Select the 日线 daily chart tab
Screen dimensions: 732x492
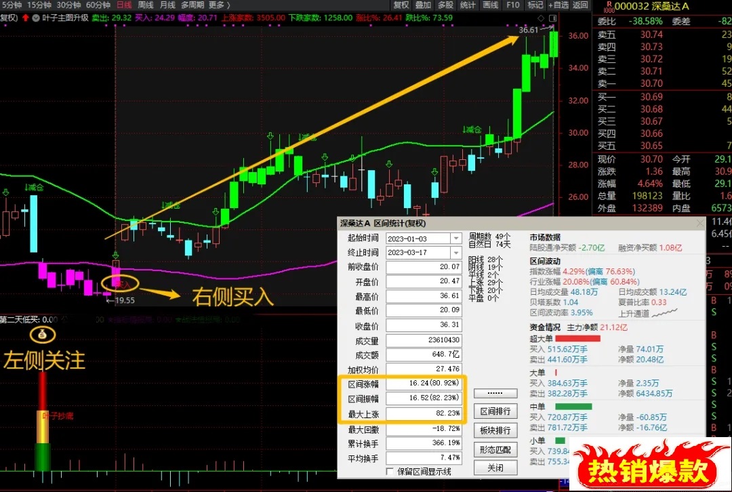click(x=124, y=5)
